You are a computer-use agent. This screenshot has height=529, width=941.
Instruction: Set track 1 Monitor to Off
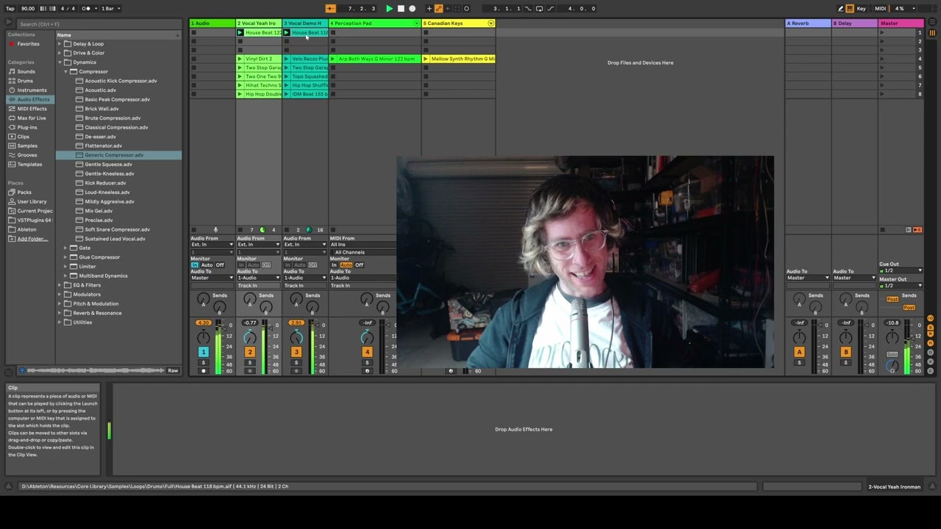tap(220, 265)
